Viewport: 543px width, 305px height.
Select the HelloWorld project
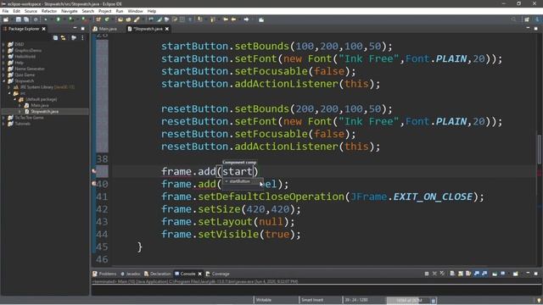pos(25,57)
